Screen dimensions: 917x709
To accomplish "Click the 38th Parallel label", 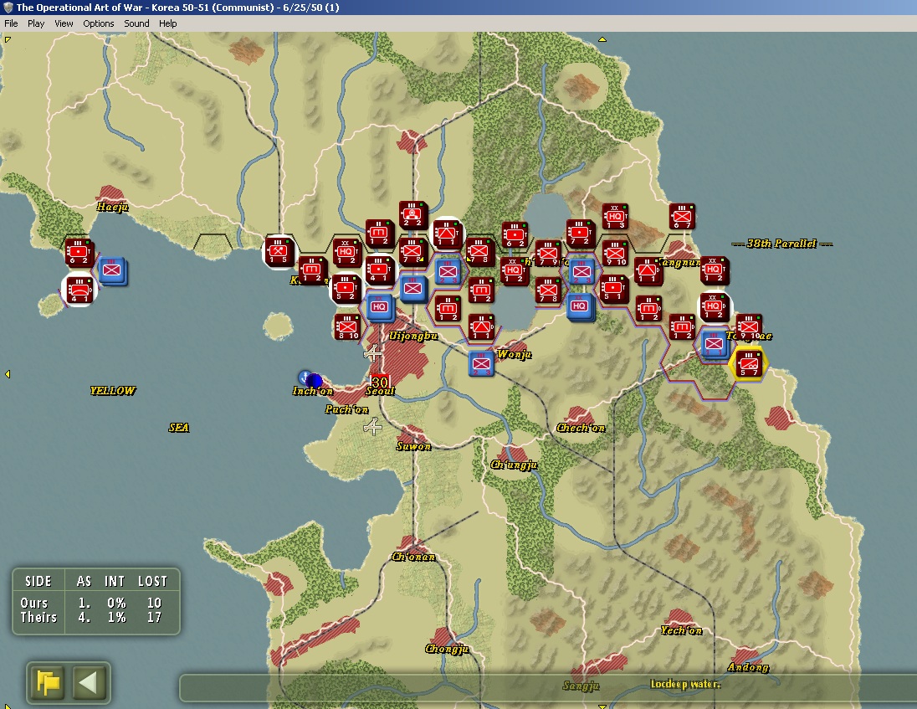I will pos(781,244).
